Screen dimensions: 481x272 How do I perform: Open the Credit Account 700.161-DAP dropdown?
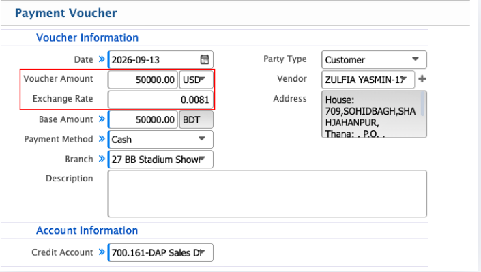160,253
